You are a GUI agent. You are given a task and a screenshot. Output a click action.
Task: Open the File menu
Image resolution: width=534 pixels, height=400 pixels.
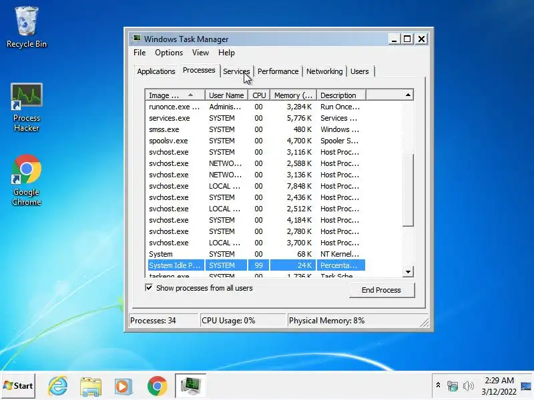click(140, 53)
